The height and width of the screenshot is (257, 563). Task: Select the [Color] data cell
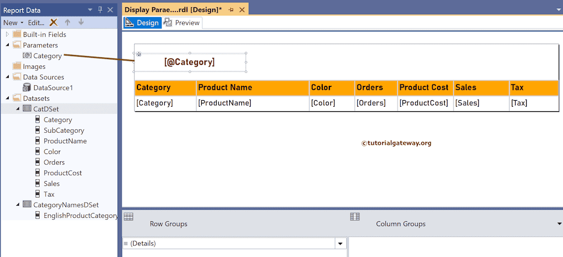[332, 103]
